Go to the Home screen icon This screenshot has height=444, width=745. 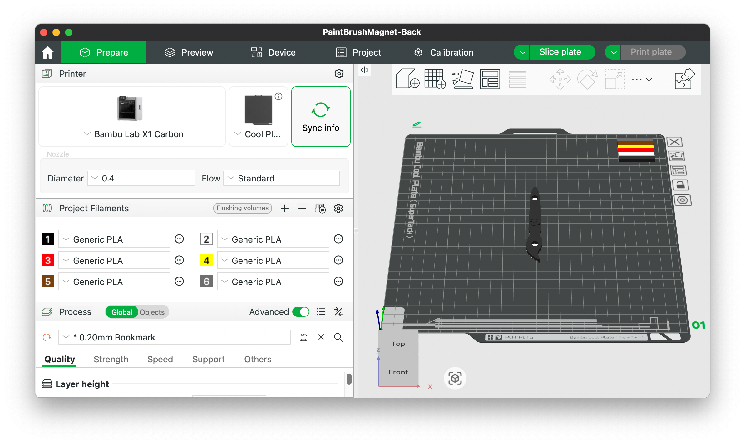[x=48, y=52]
